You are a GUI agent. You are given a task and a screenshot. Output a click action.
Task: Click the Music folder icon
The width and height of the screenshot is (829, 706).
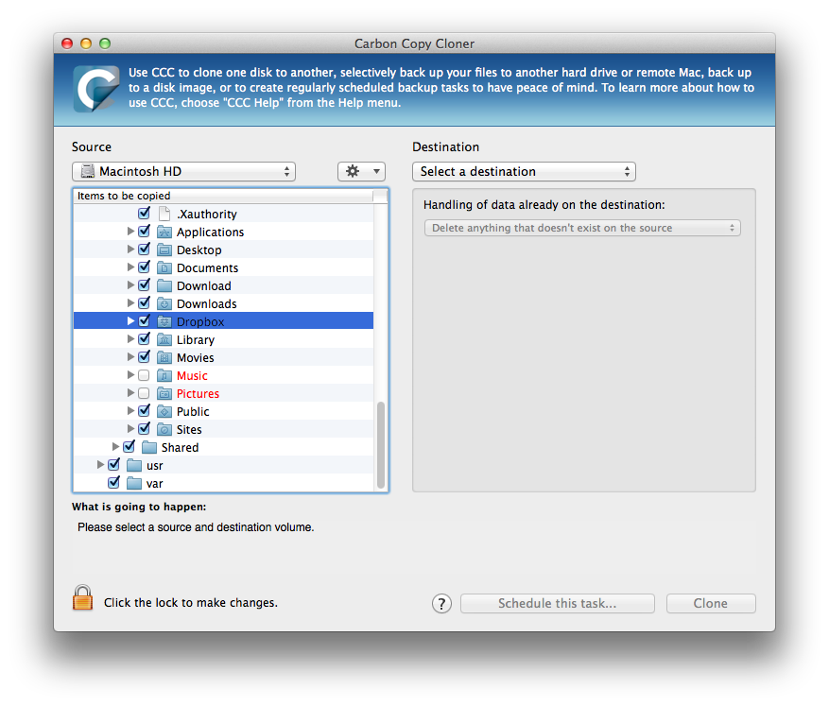coord(164,375)
